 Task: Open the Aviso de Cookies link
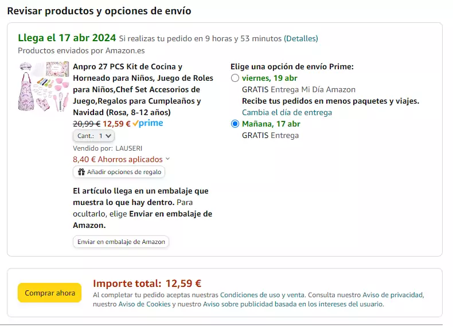tap(145, 304)
